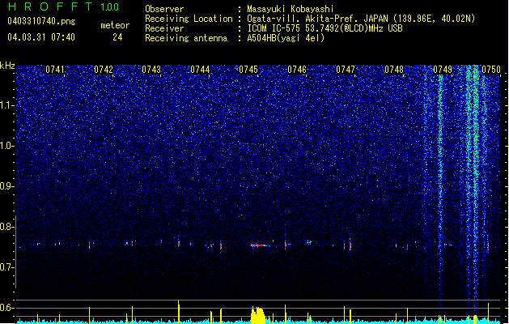Click the 0747 time marker
The image size is (509, 324).
coord(346,70)
